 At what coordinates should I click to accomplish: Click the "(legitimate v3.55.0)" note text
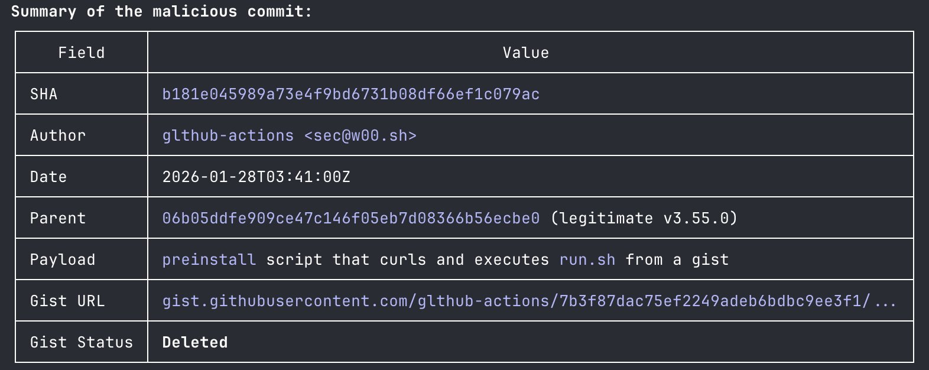pyautogui.click(x=644, y=218)
